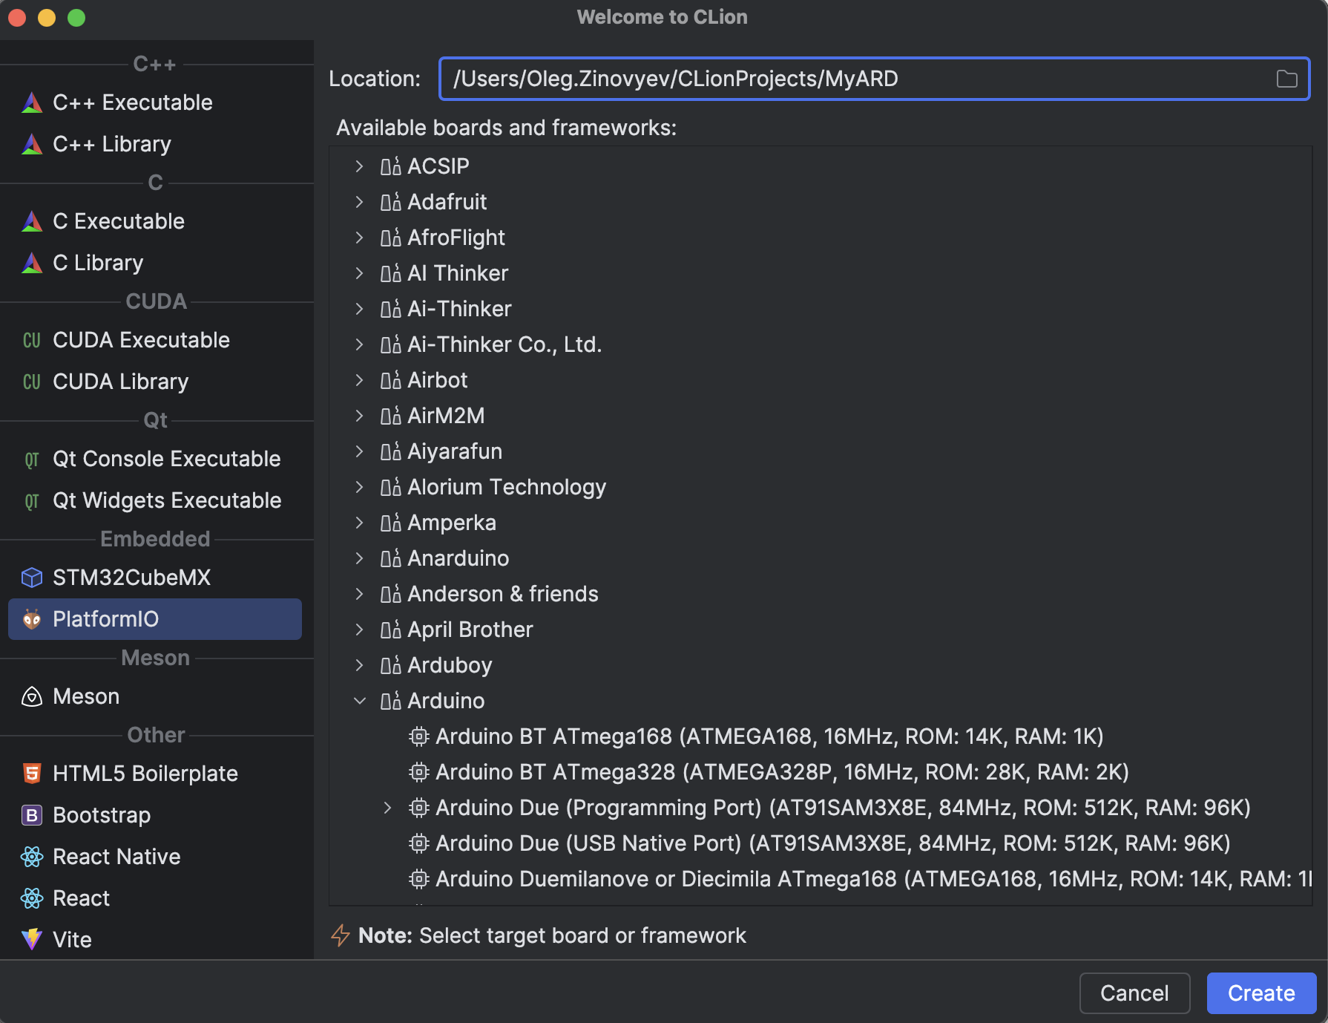Select C Executable in the sidebar
The width and height of the screenshot is (1328, 1023).
coord(119,221)
